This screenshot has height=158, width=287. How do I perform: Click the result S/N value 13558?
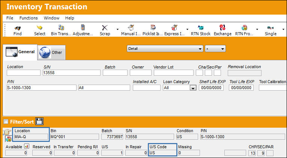(150, 137)
